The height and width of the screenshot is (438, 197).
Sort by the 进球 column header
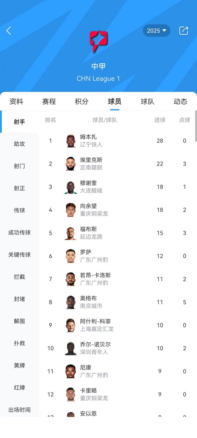click(x=160, y=120)
